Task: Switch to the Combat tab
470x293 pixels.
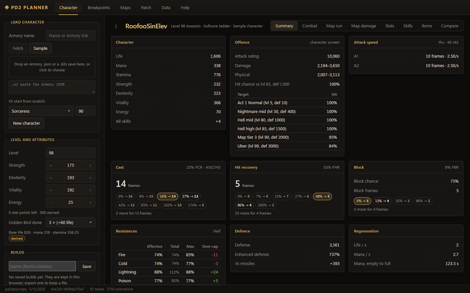Action: tap(309, 26)
